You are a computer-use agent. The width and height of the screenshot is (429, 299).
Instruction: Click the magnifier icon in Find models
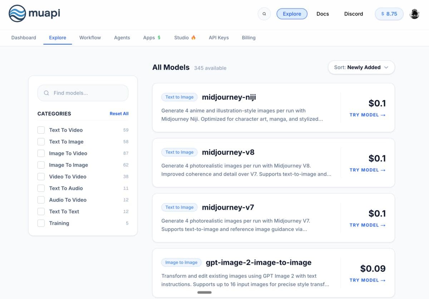point(46,93)
